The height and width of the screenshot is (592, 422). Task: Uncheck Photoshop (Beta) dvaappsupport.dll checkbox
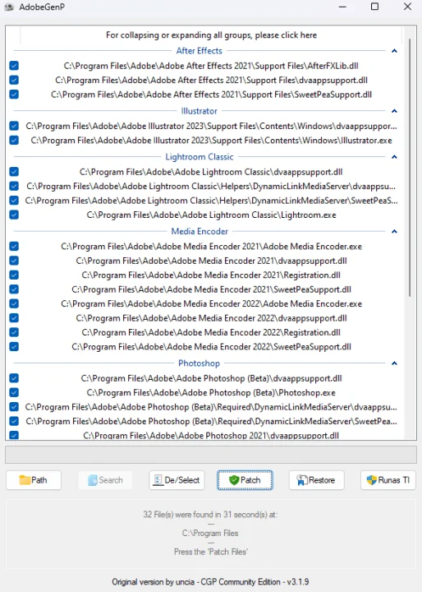click(x=14, y=378)
